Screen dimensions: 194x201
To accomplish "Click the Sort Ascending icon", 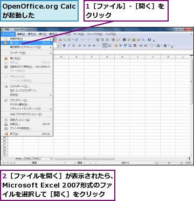I will (x=103, y=40).
